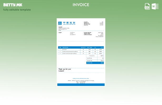The image size is (162, 105).
Task: Click the INVOICE heading at top
Action: pos(81,5)
